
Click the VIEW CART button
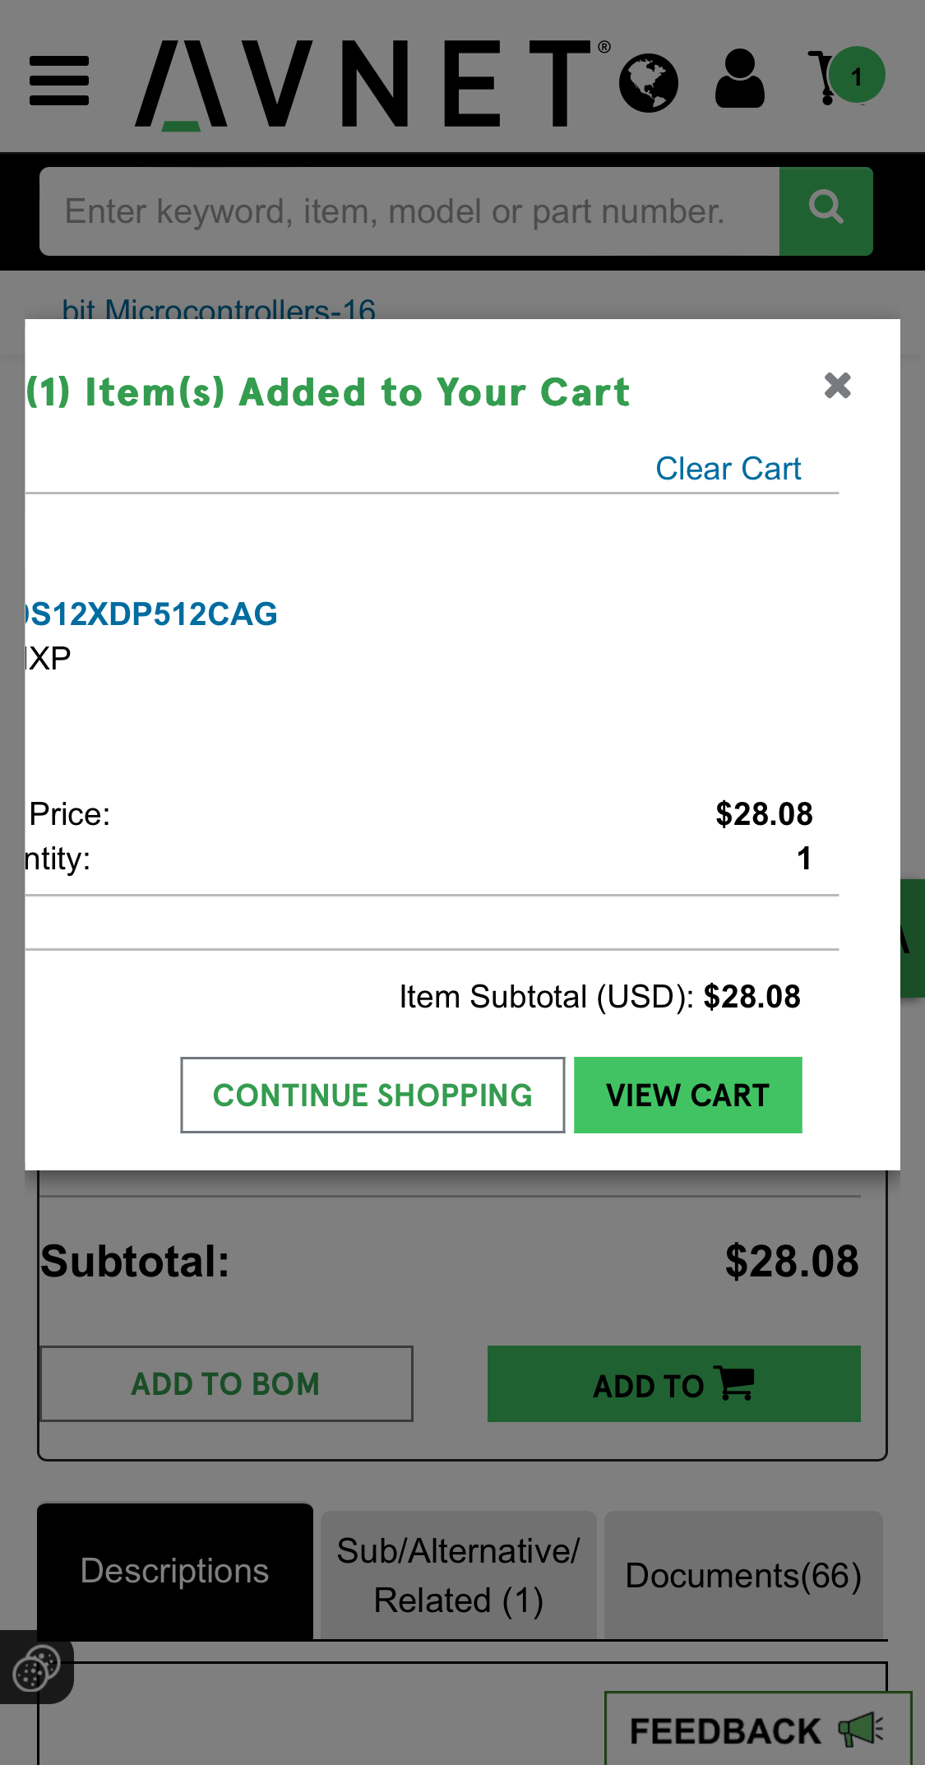tap(687, 1095)
